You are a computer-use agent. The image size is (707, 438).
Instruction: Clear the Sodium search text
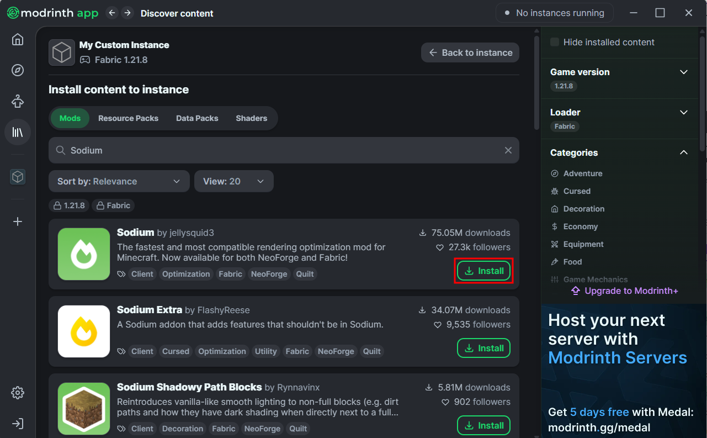click(x=508, y=150)
